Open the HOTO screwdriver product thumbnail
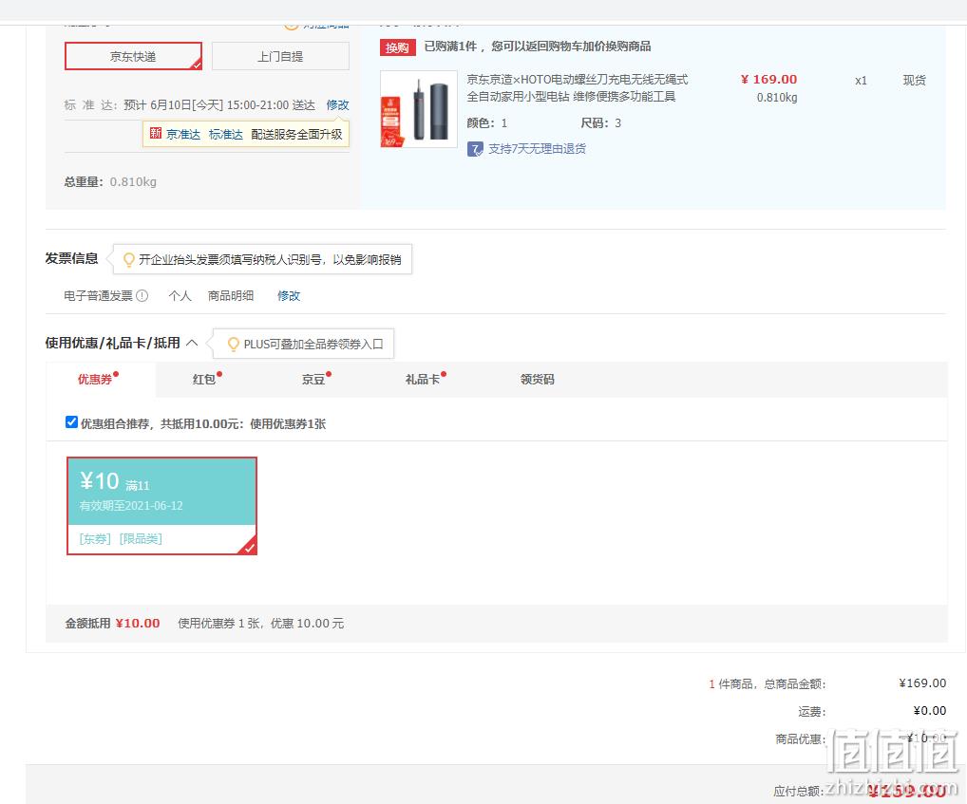 tap(419, 109)
